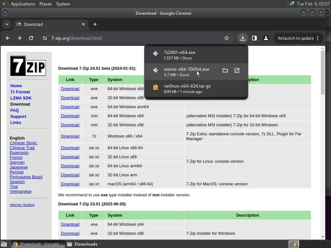Switch language to Spanish
The height and width of the screenshot is (248, 331).
pyautogui.click(x=17, y=182)
